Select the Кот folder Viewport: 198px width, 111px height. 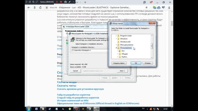[x=123, y=51]
